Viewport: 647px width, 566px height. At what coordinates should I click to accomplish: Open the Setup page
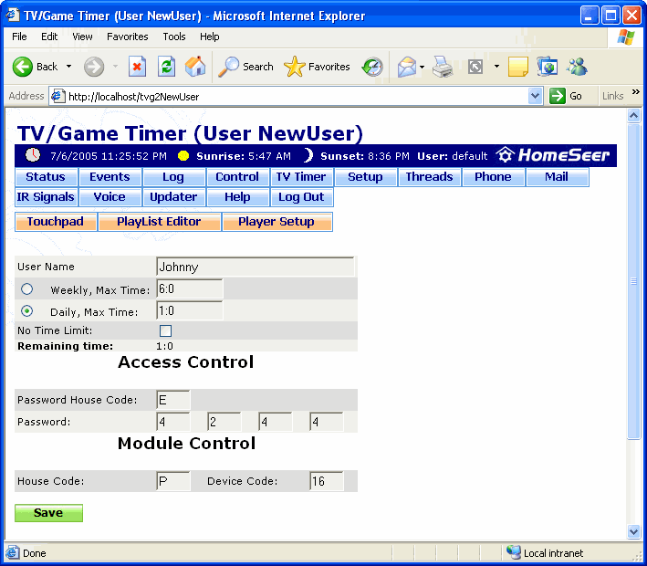pos(365,177)
